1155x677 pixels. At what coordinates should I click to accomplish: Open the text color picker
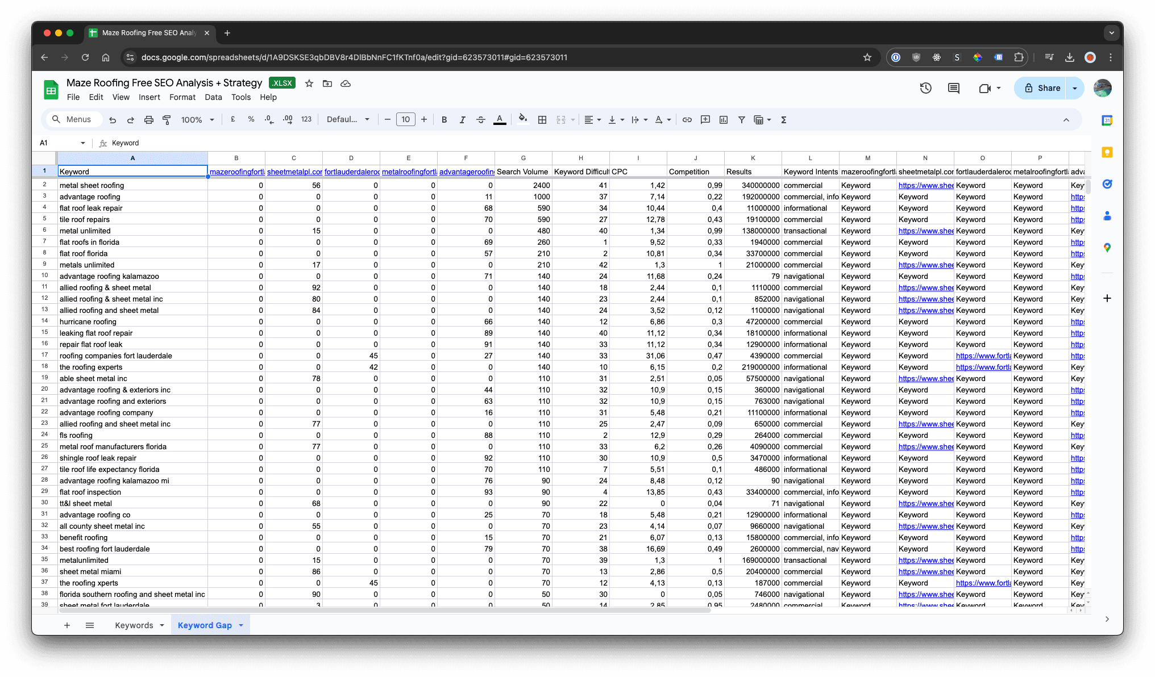point(500,120)
